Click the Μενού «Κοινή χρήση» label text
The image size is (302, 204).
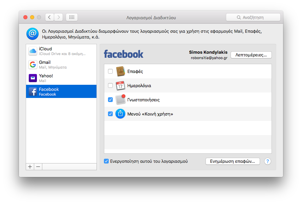pyautogui.click(x=150, y=114)
